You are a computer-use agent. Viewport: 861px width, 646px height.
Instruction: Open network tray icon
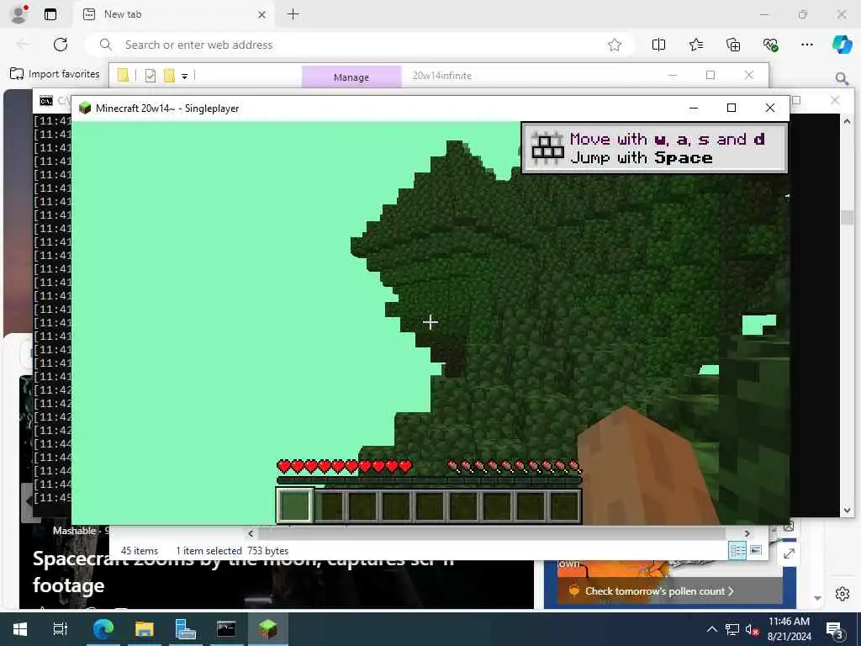click(732, 629)
